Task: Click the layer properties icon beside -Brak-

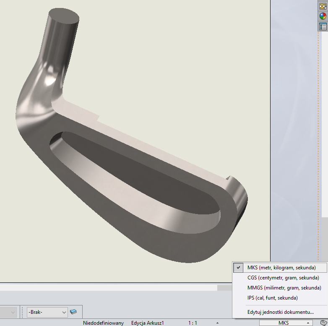Action: point(74,312)
